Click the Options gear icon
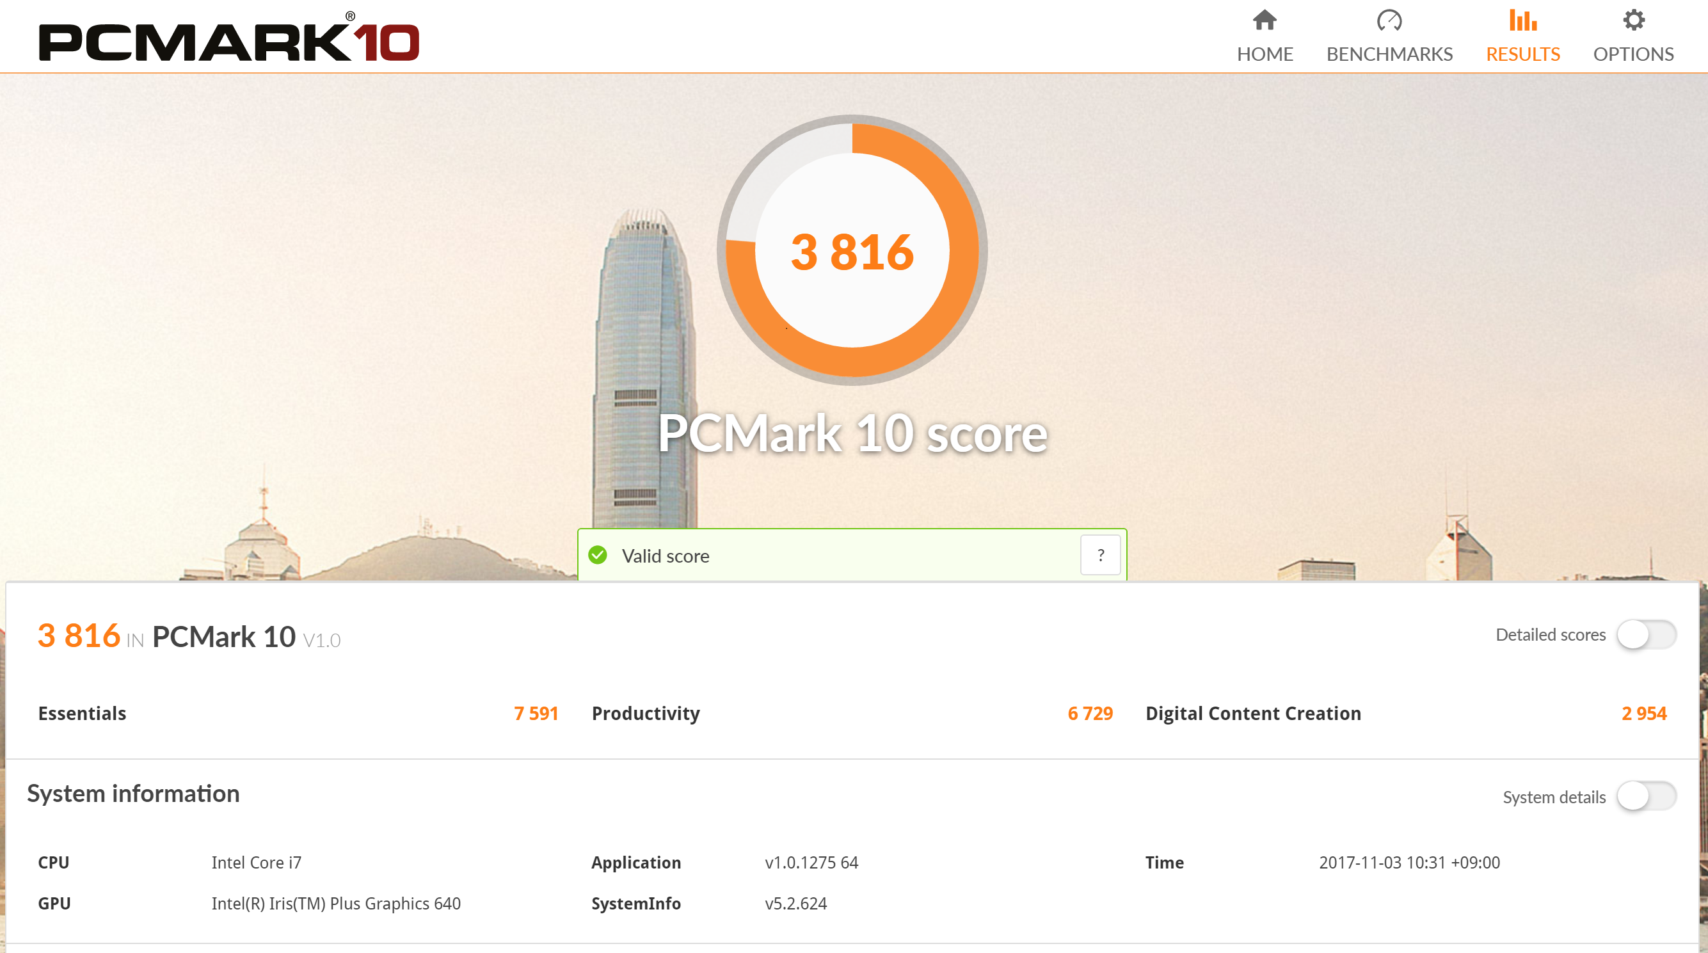Screen dimensions: 1708x953 tap(1634, 20)
